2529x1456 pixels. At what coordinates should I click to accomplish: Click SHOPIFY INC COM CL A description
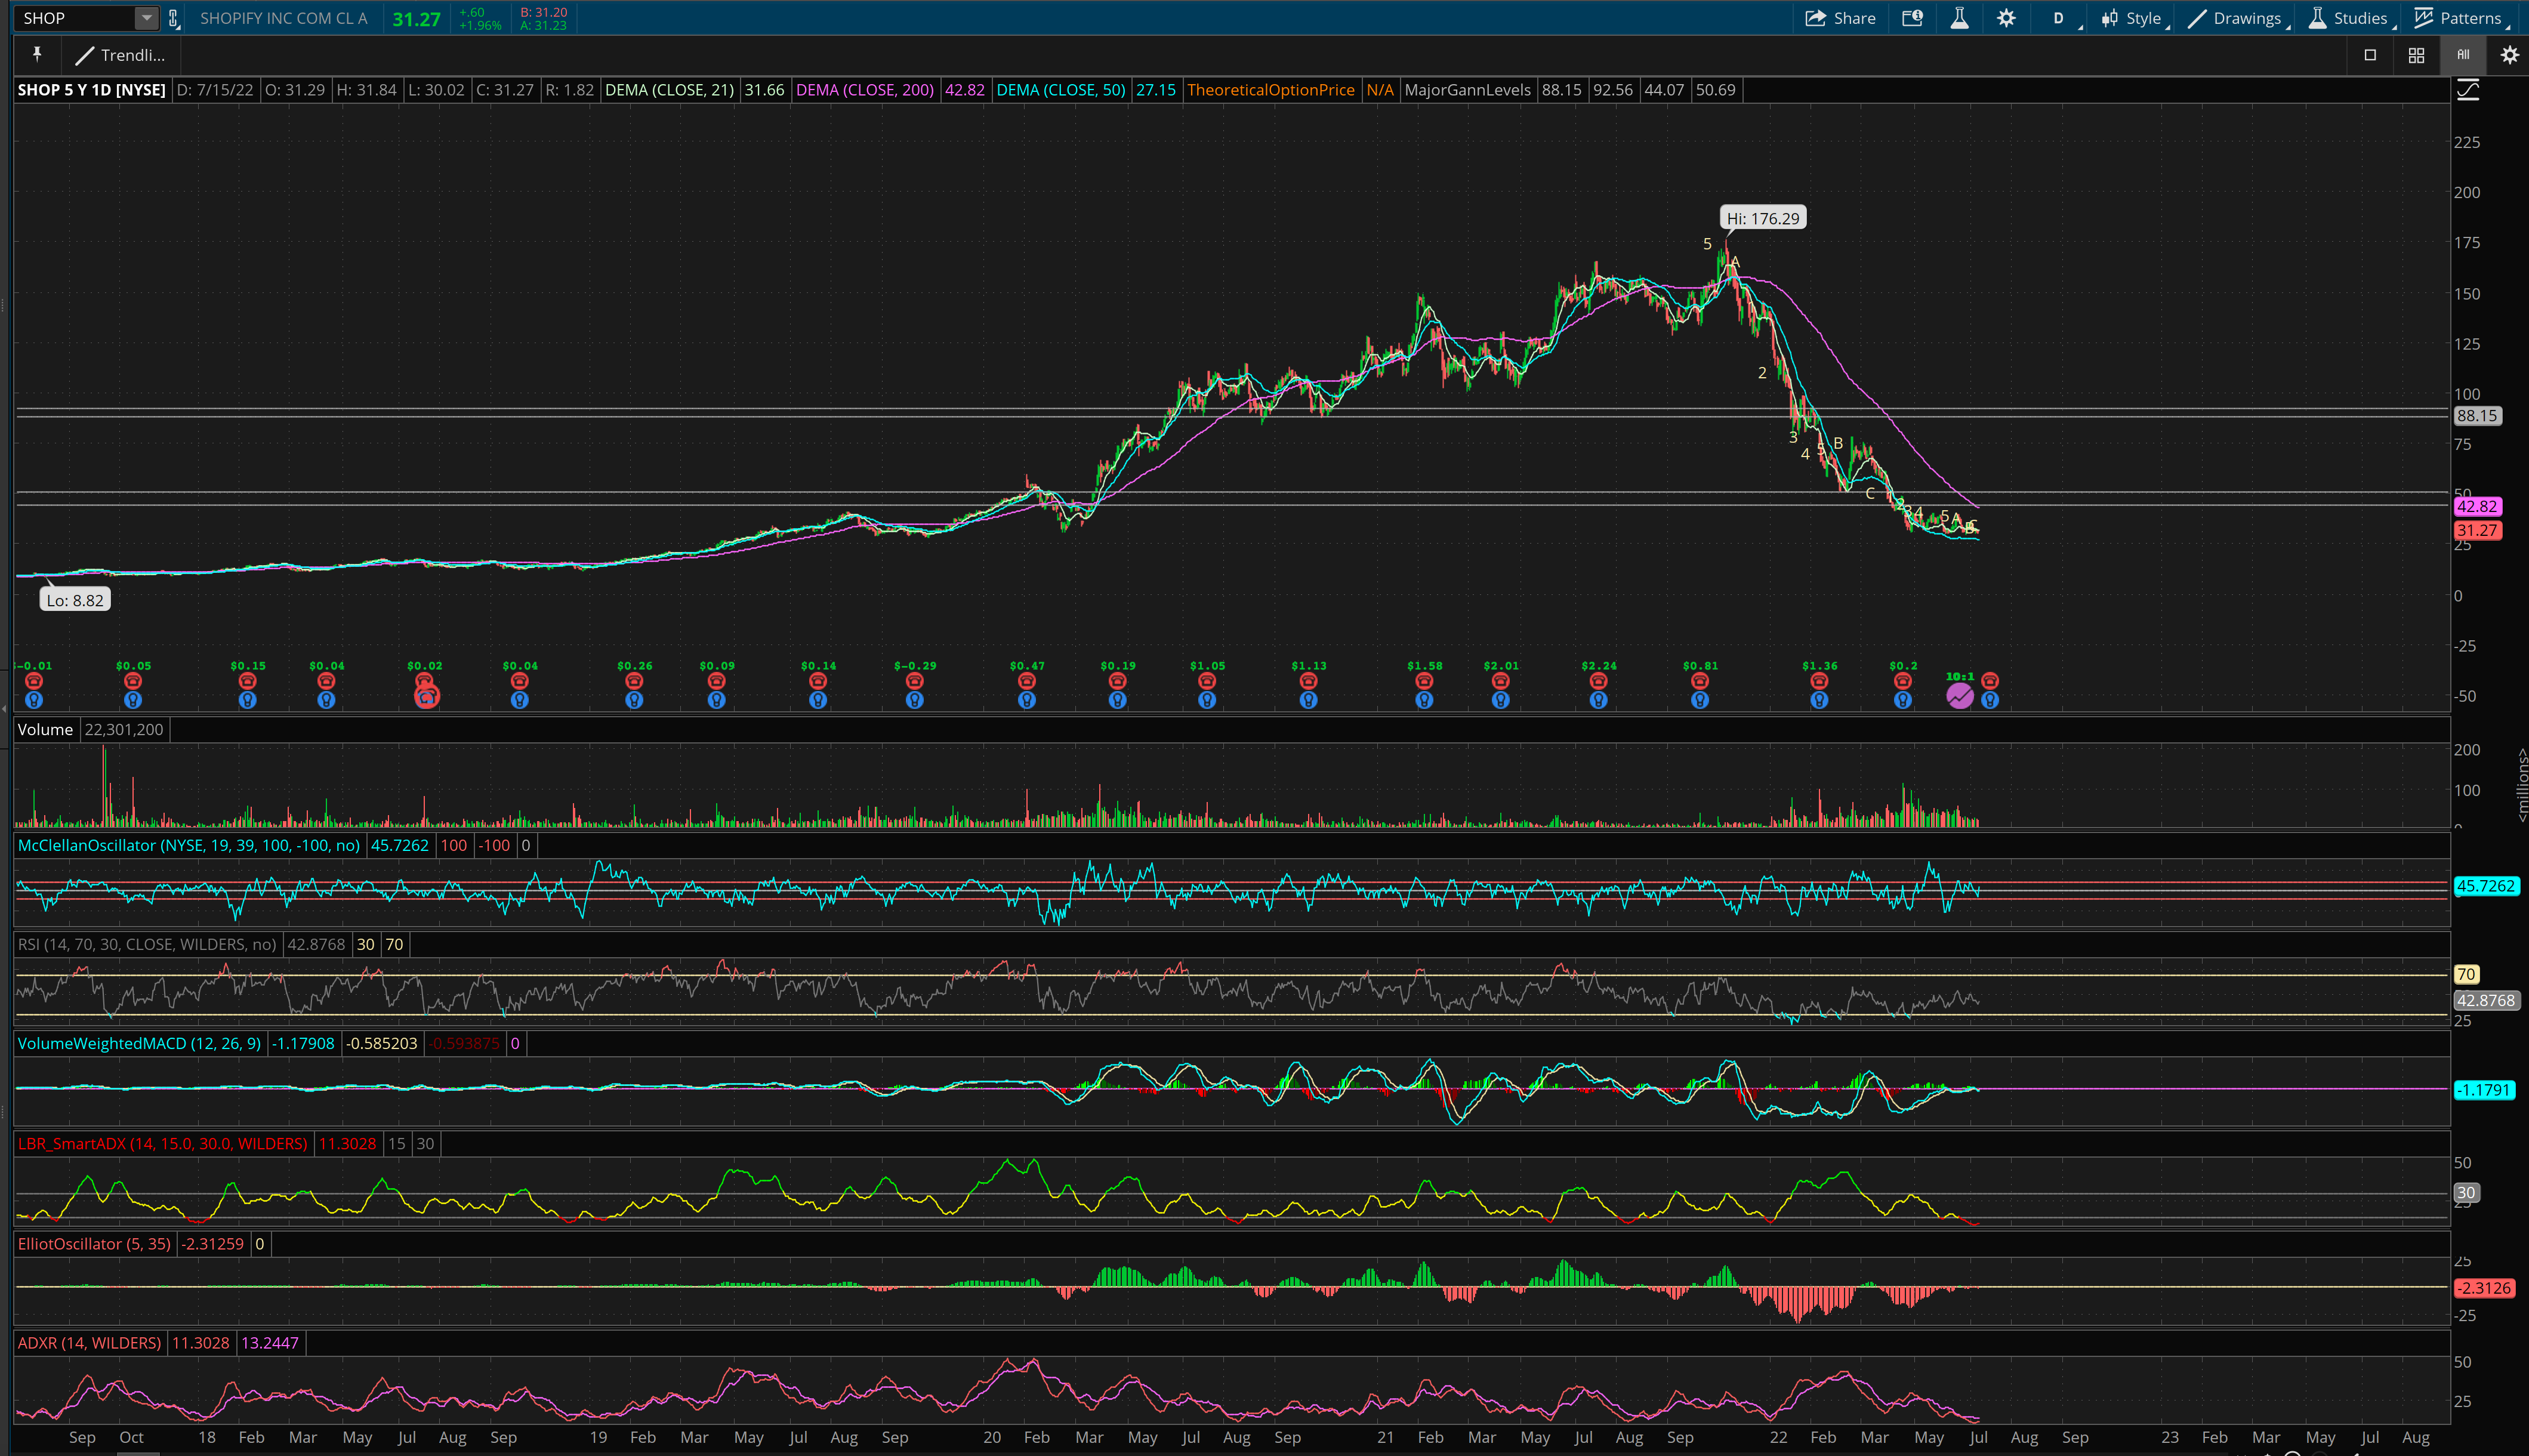pyautogui.click(x=283, y=18)
